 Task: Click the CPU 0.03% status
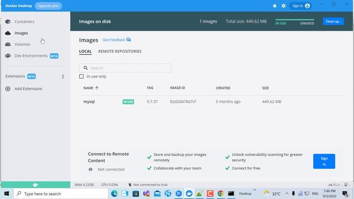pos(110,185)
